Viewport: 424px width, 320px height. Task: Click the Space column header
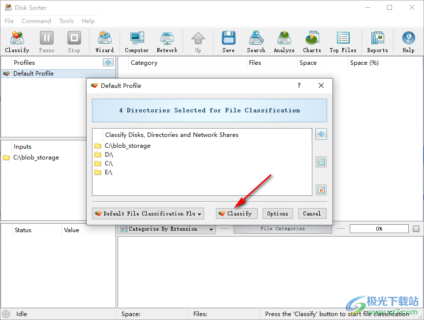coord(323,63)
